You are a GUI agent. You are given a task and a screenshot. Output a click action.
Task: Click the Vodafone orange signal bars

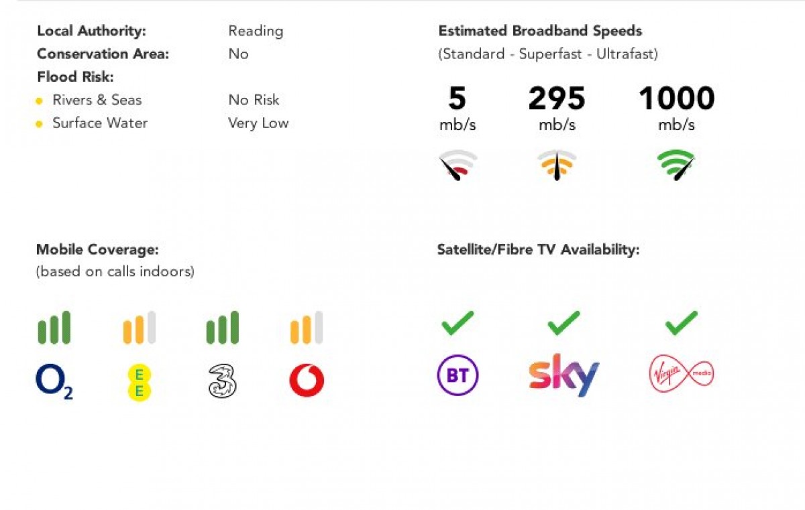click(x=307, y=328)
